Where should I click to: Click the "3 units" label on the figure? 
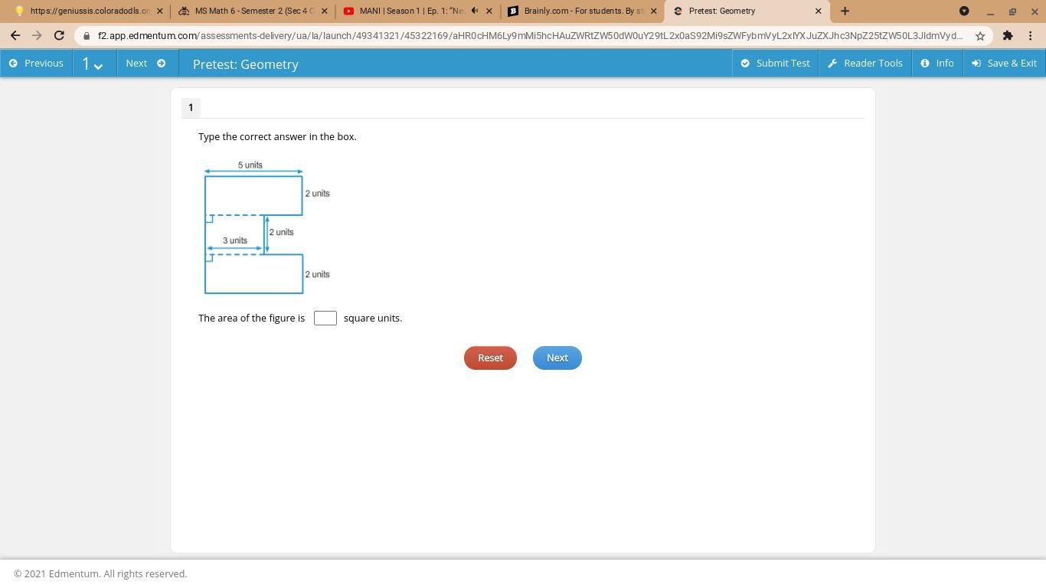point(235,240)
